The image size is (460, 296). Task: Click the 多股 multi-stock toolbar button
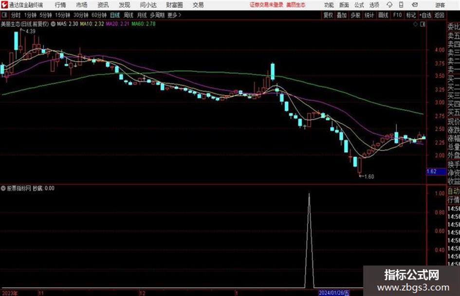(x=355, y=15)
